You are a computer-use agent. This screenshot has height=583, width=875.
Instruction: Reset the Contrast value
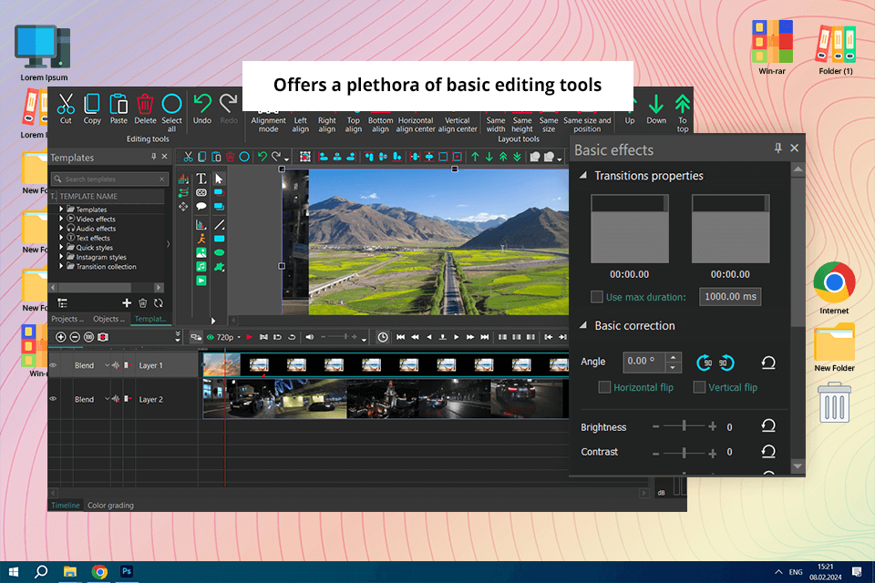(768, 451)
